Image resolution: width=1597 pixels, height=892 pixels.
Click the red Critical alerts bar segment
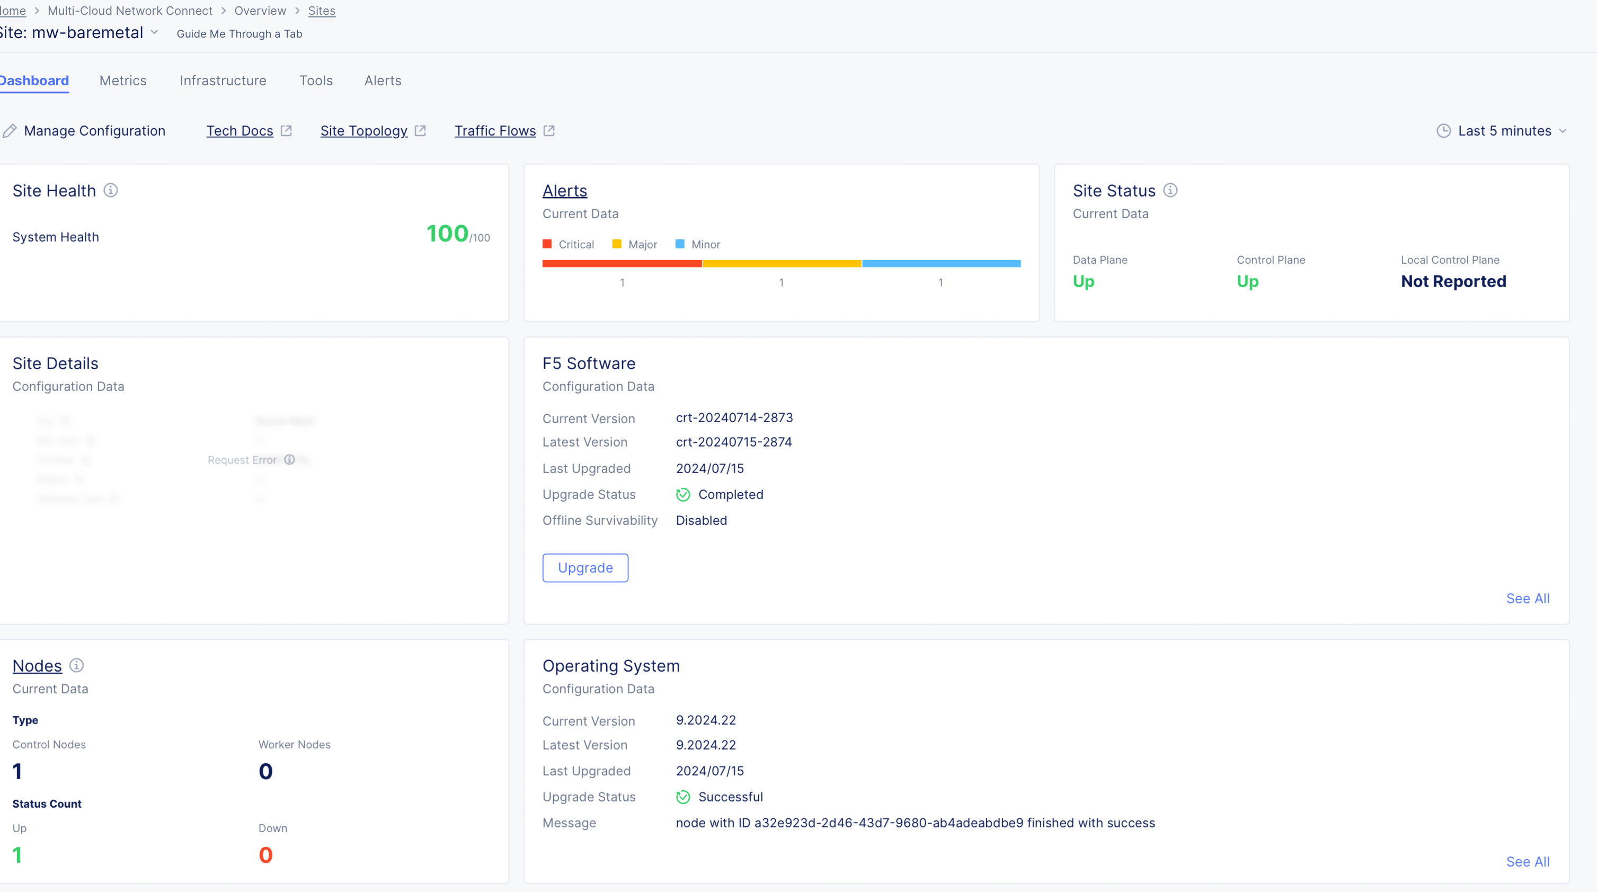pyautogui.click(x=621, y=263)
